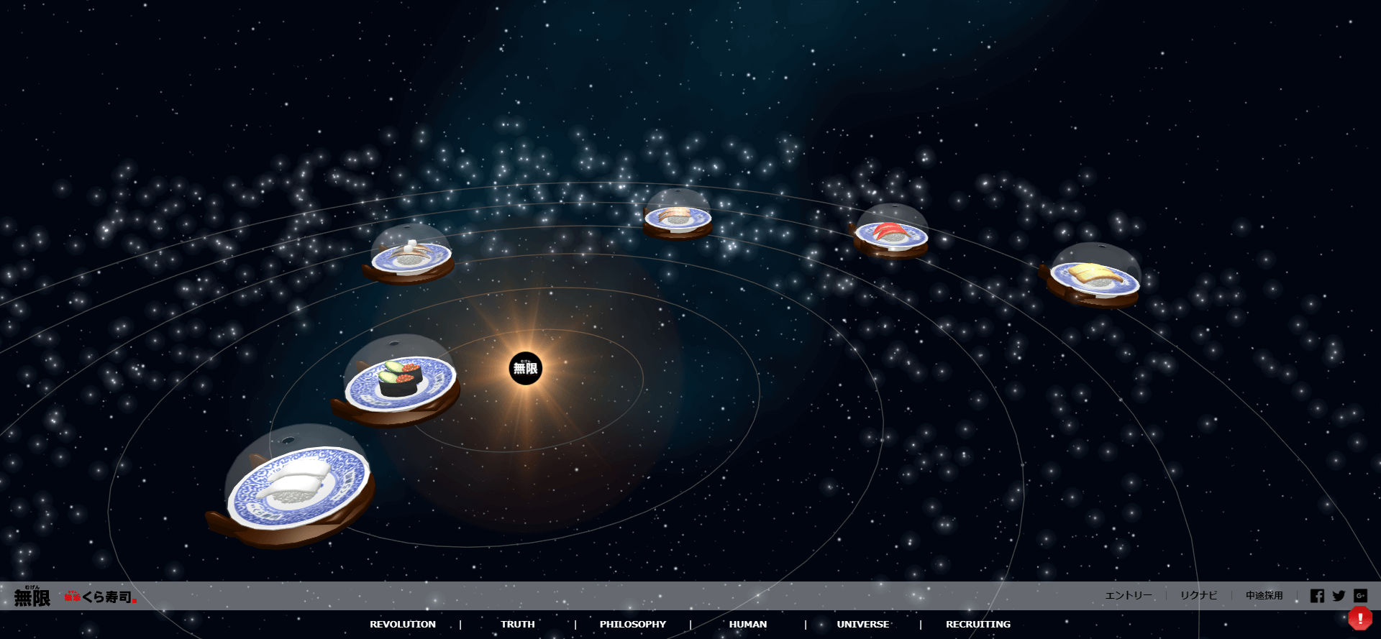This screenshot has height=639, width=1381.
Task: Select the large white squid nigiri plate
Action: [x=297, y=487]
